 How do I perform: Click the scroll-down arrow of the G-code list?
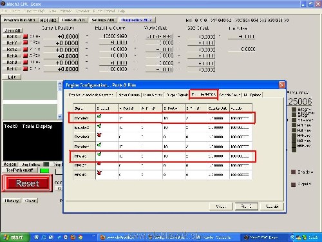(60, 116)
